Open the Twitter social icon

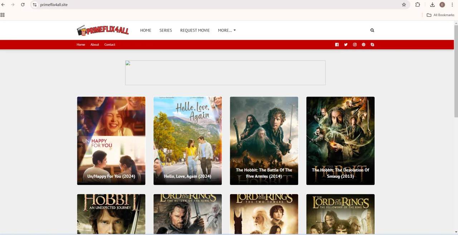click(x=346, y=45)
